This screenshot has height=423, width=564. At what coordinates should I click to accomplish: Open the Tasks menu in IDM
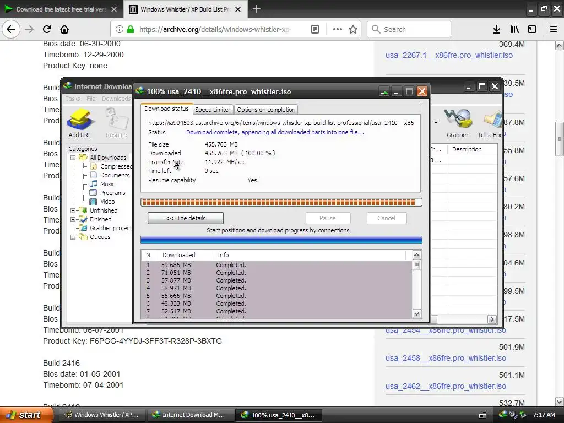[73, 99]
